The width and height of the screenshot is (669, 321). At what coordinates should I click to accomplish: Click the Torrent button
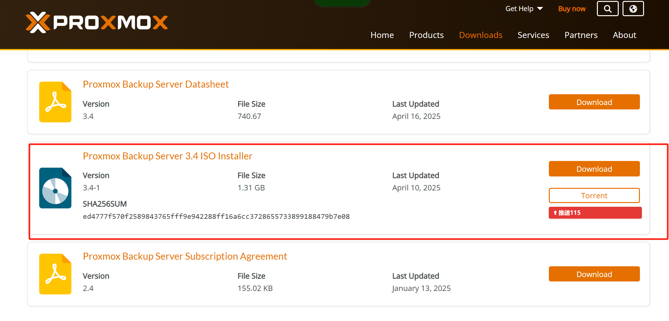coord(594,195)
